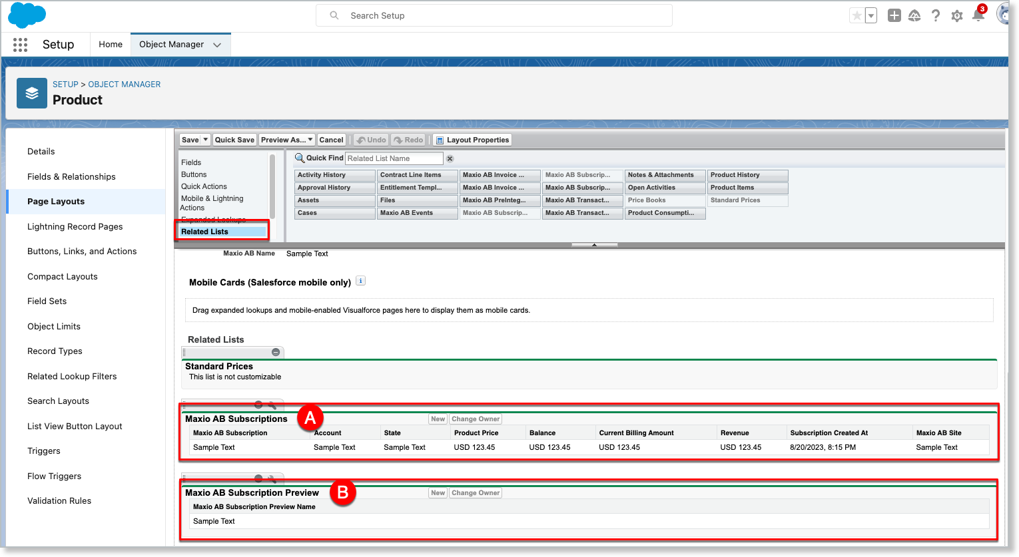Click the palette category list scrollbar
The image size is (1019, 557).
point(272,186)
